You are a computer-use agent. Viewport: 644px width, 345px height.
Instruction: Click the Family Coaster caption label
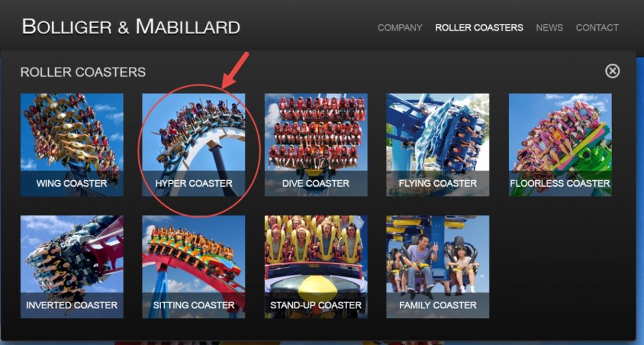click(x=438, y=305)
